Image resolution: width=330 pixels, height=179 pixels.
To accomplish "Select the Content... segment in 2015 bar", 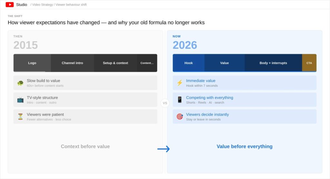I will point(147,63).
